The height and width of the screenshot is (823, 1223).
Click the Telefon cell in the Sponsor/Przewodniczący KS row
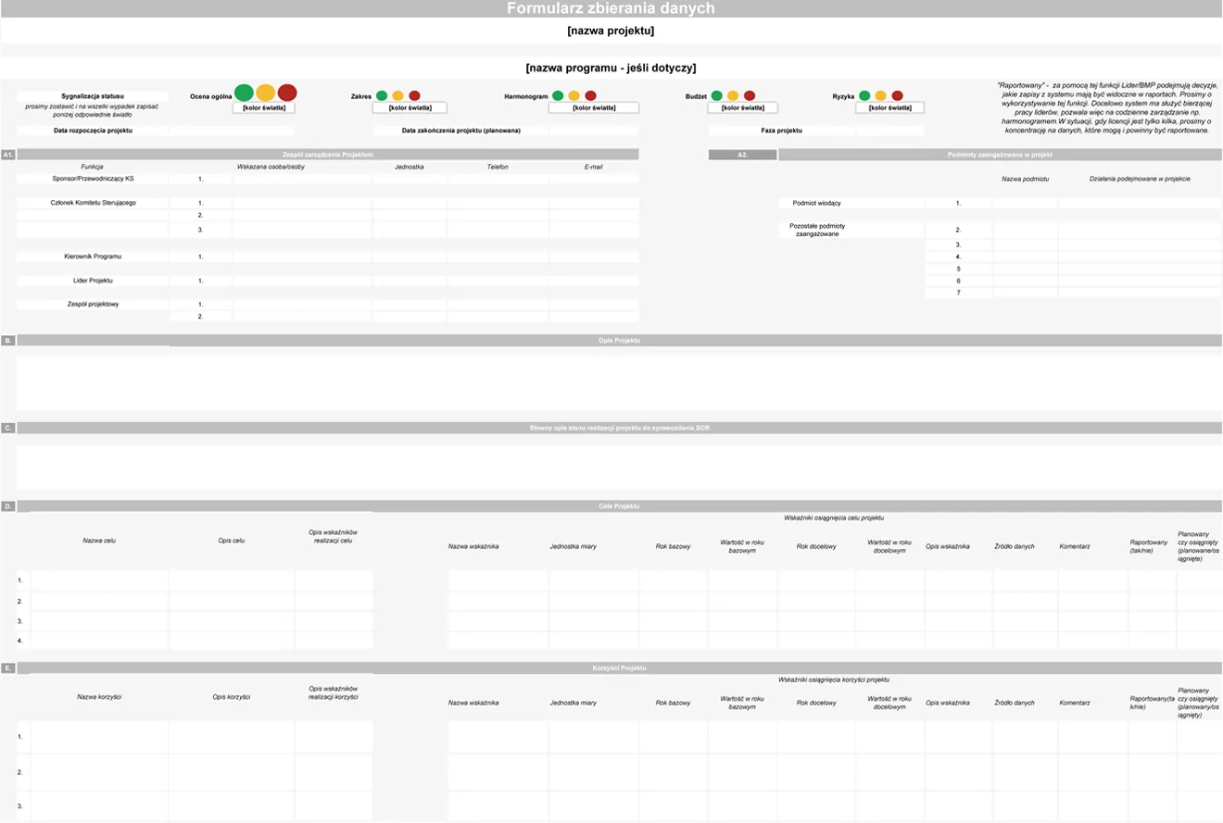point(498,179)
